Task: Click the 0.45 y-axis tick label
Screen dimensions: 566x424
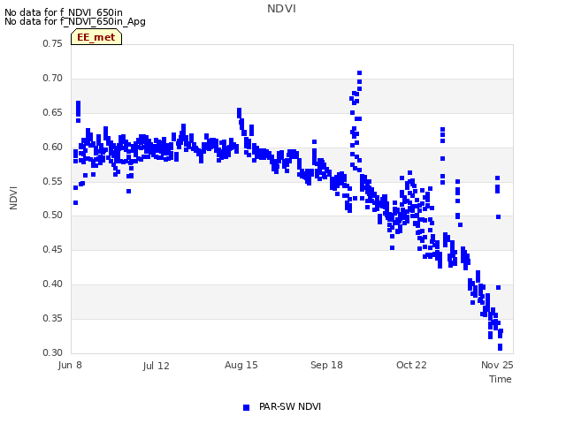Action: (53, 249)
